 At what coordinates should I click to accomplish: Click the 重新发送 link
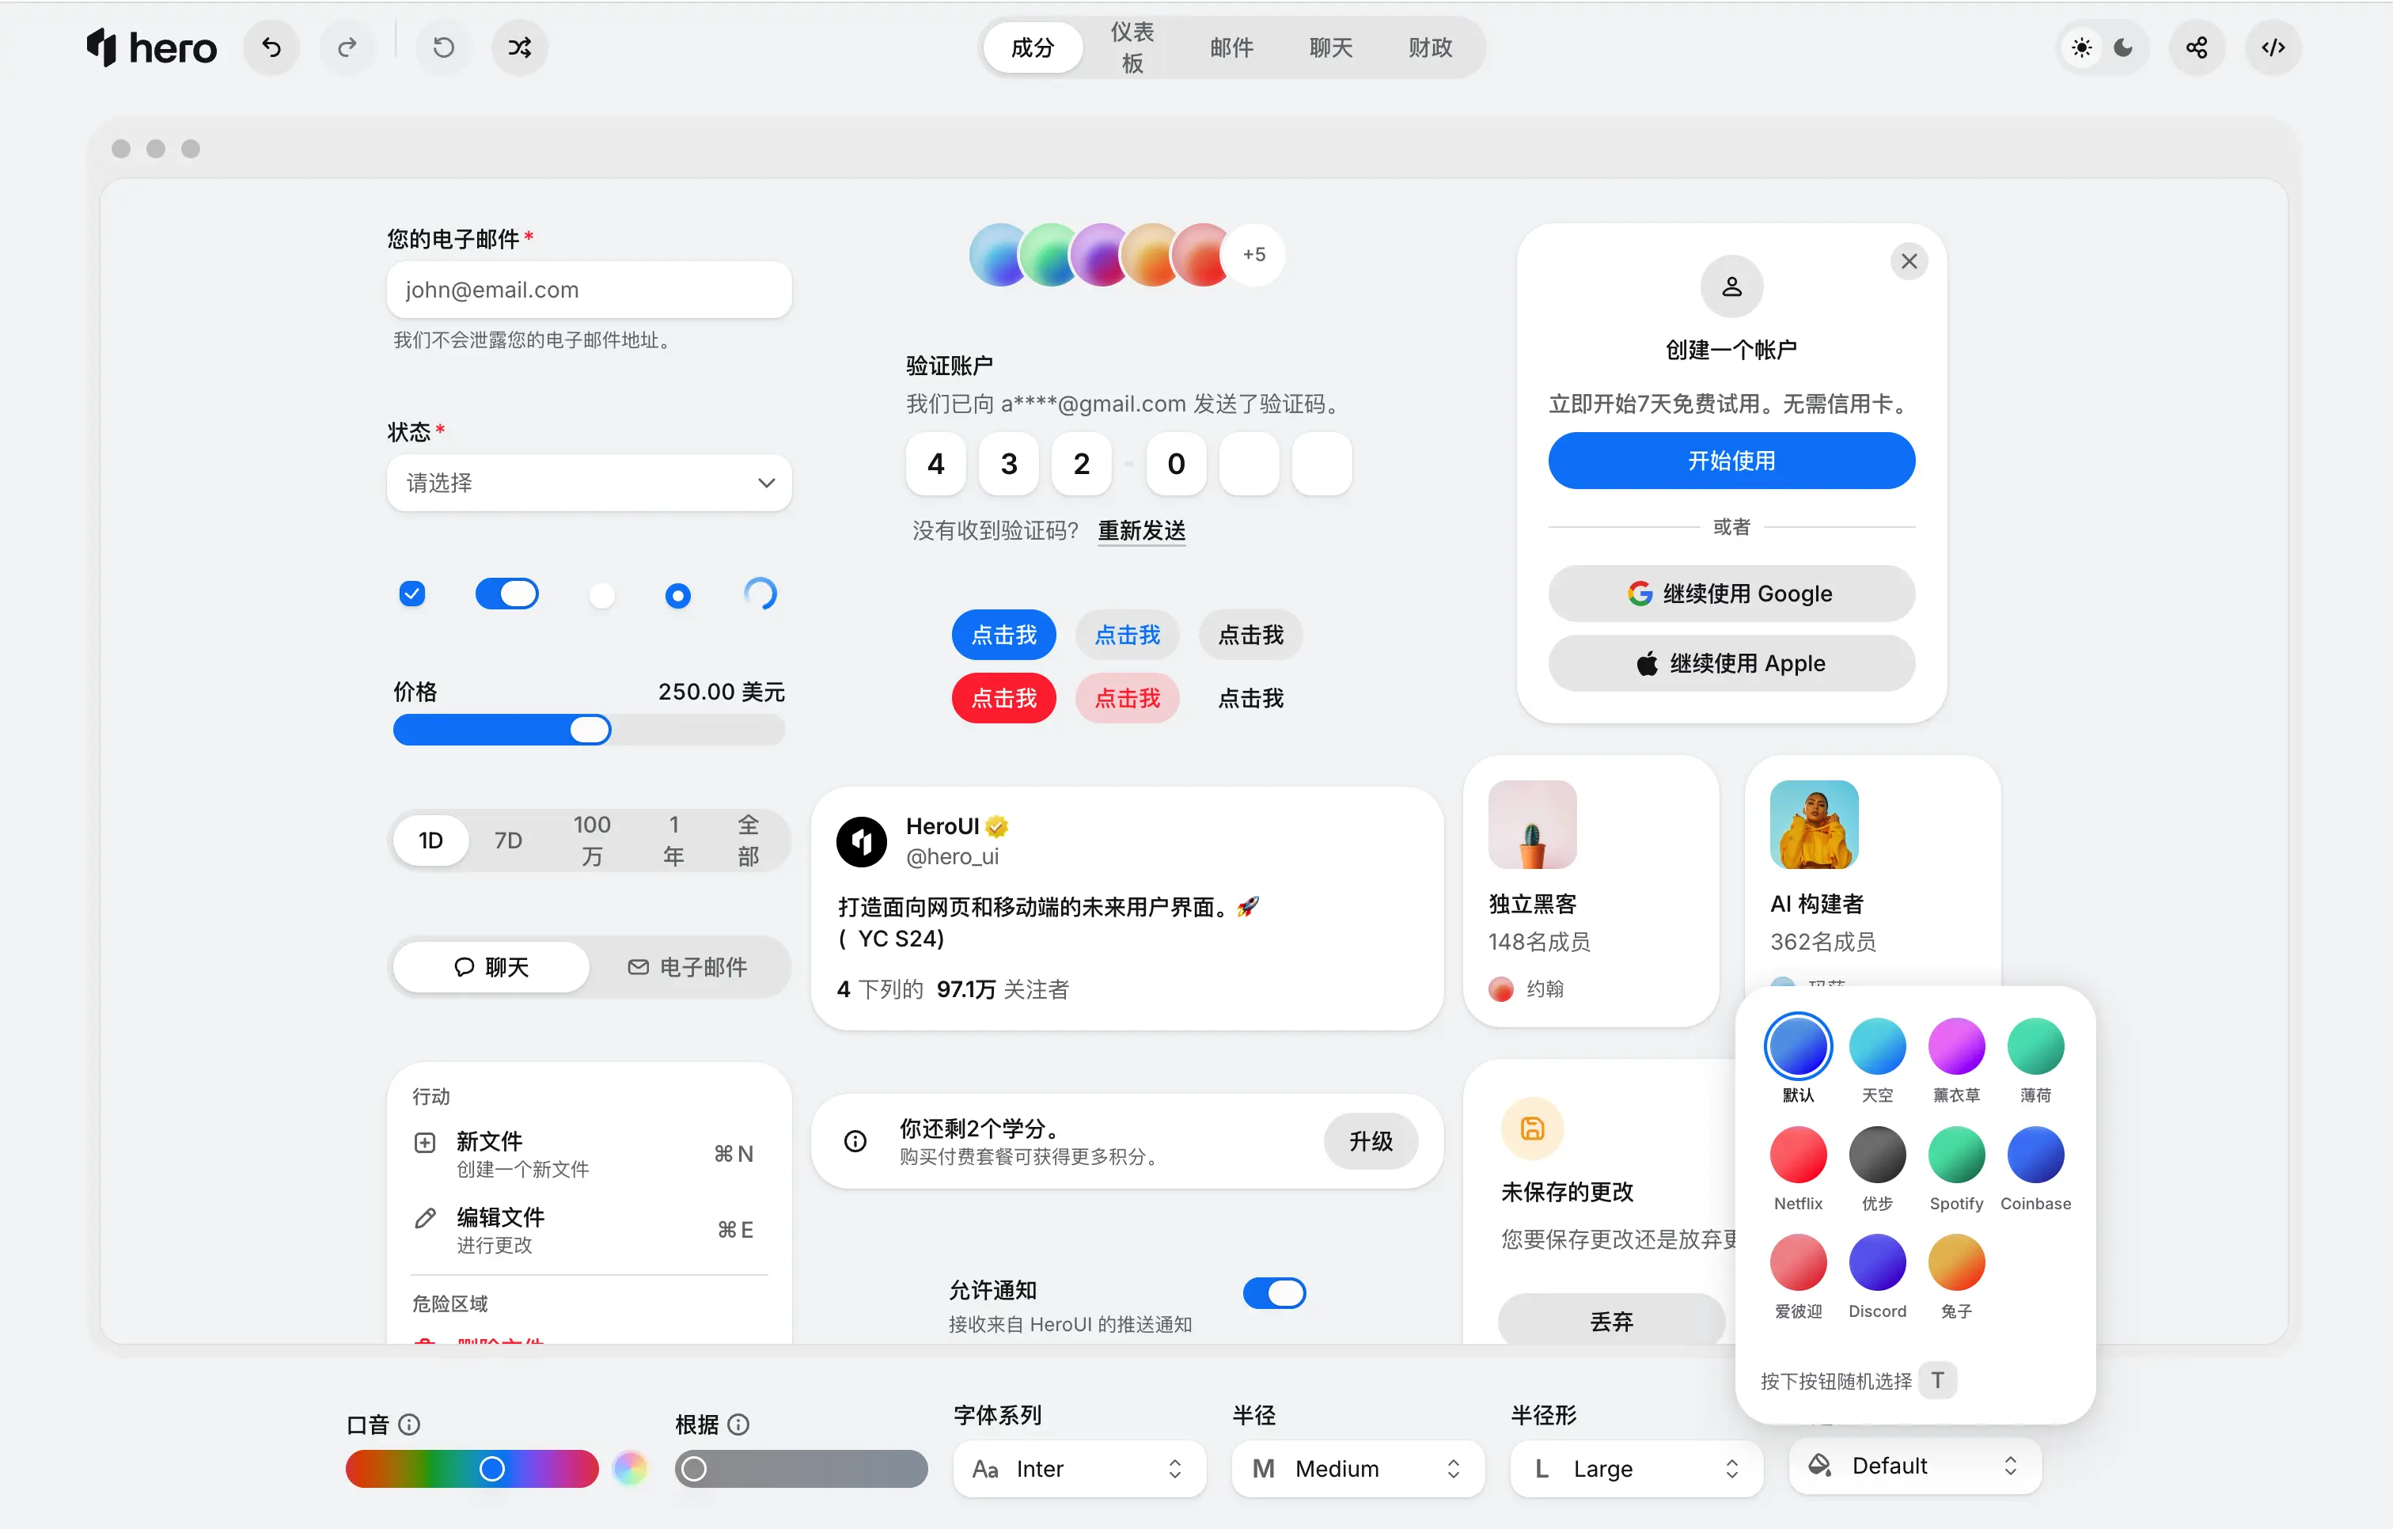click(x=1141, y=530)
